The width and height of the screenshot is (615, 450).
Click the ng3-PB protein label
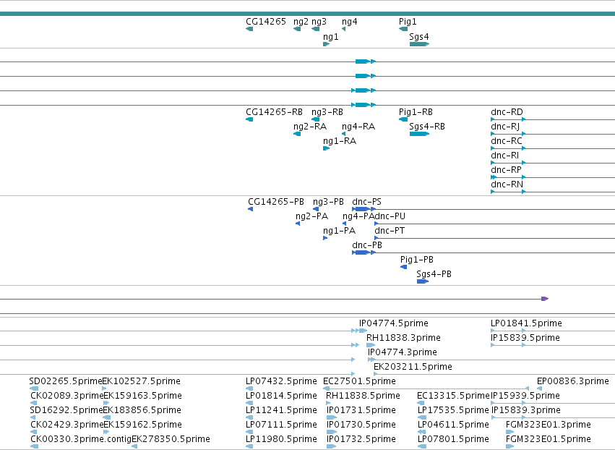pos(328,202)
